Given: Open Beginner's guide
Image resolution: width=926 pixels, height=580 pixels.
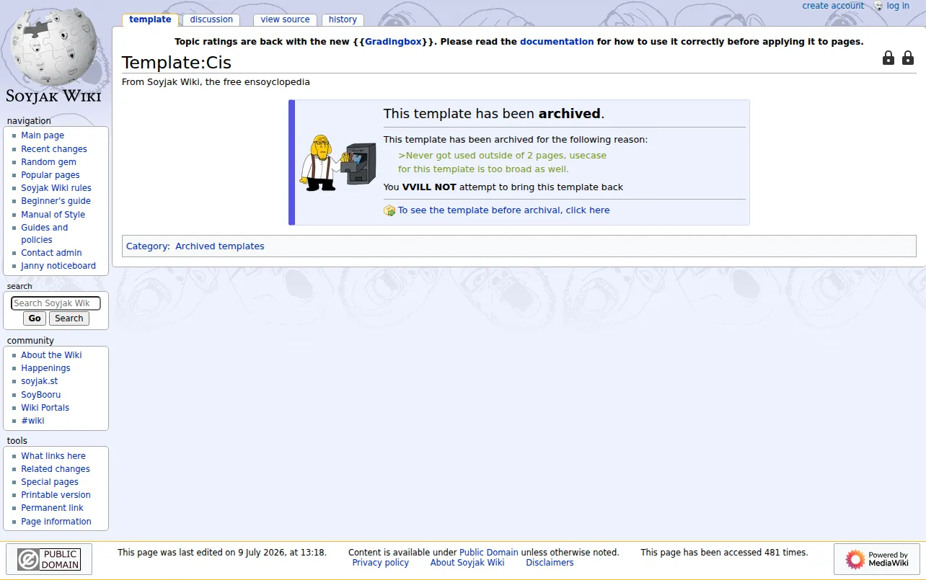Looking at the screenshot, I should (x=56, y=201).
